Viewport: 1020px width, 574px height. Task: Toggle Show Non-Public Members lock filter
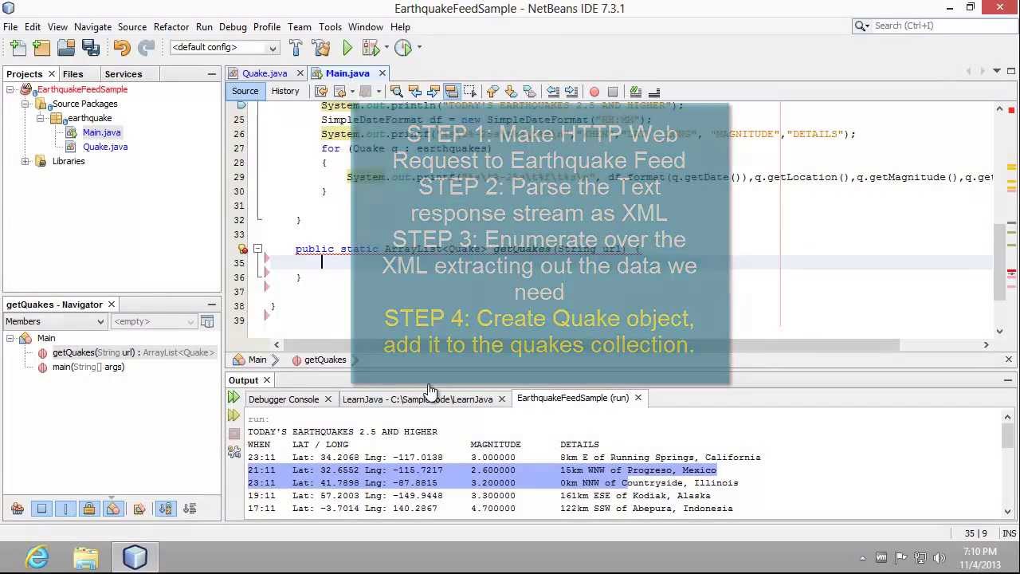89,509
